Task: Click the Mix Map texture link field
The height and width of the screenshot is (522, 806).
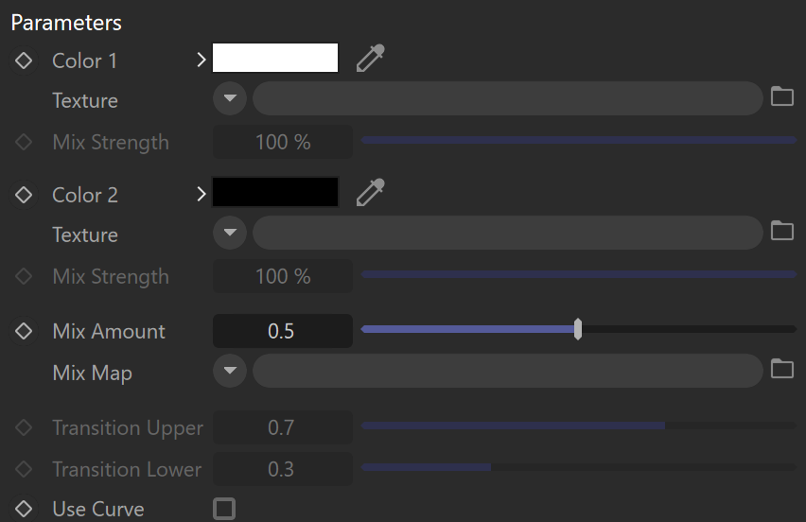Action: 507,371
